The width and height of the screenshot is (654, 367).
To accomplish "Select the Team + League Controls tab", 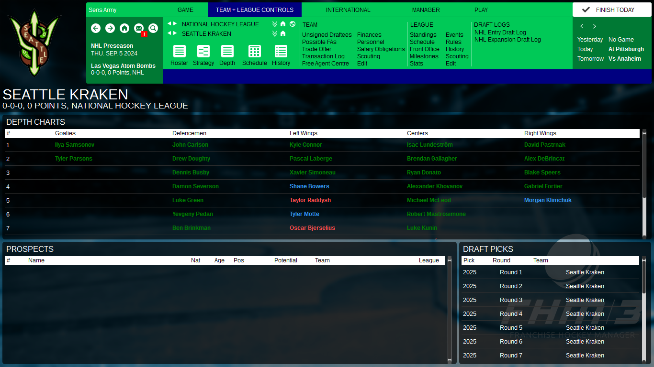I will tap(255, 10).
